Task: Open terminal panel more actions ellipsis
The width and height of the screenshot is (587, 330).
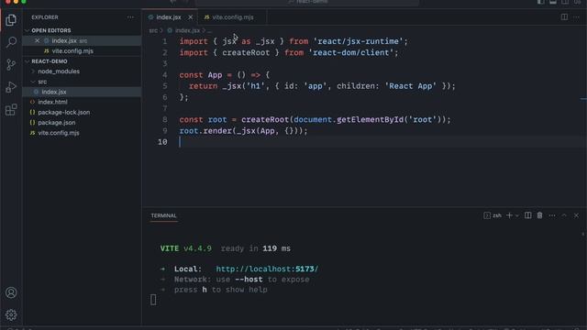Action: point(552,215)
